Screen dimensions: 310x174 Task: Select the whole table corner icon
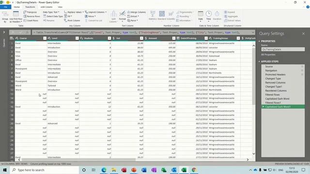click(x=12, y=38)
